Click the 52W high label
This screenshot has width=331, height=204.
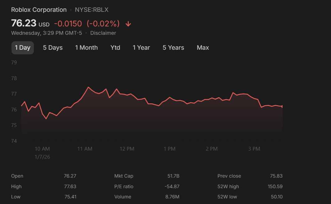[x=228, y=187]
